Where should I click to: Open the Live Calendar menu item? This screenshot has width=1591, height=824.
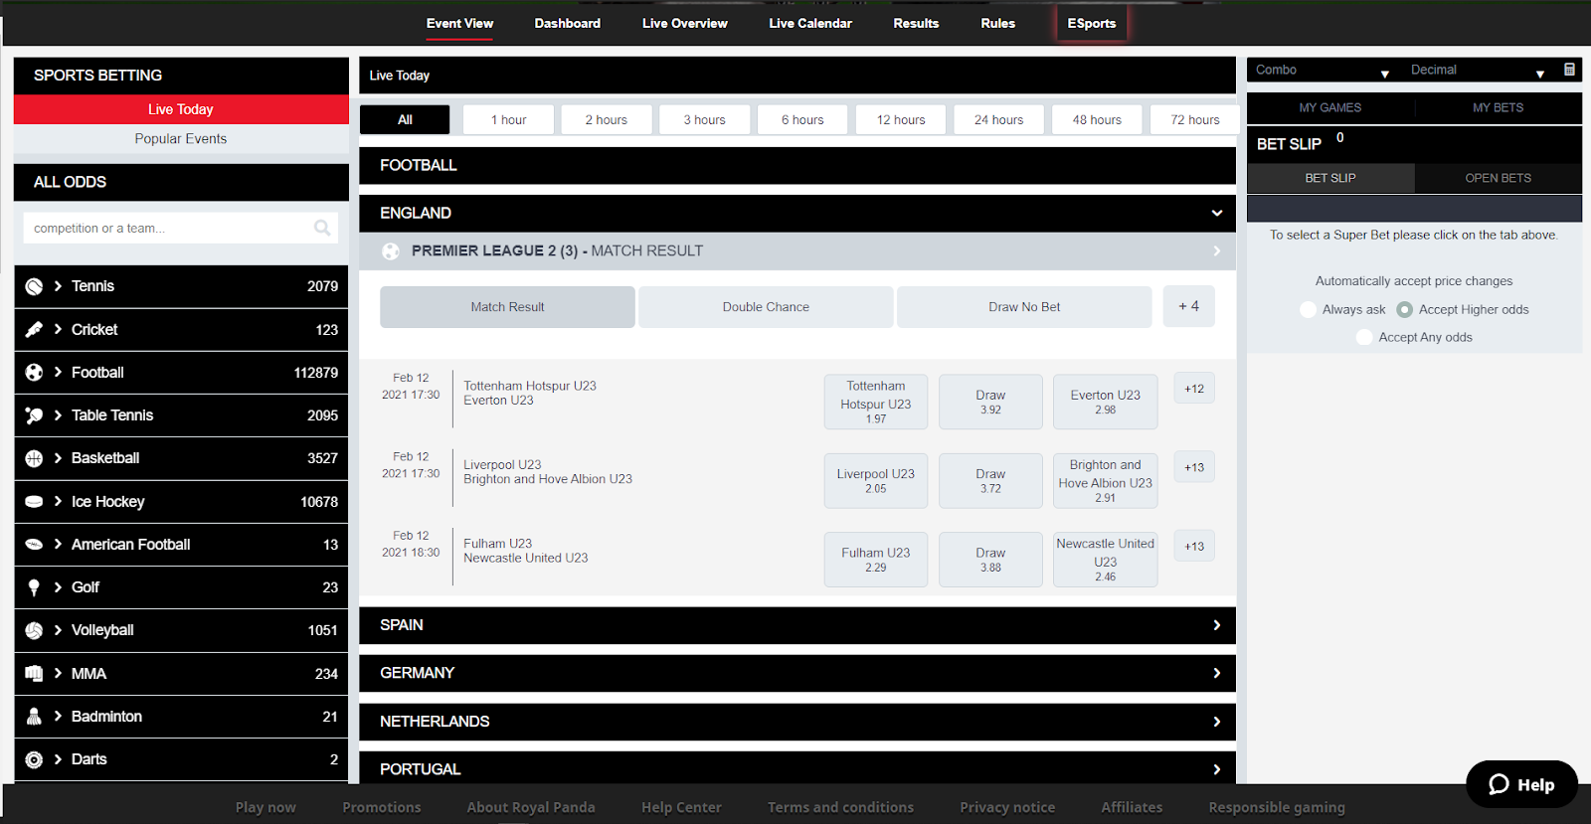(x=809, y=23)
